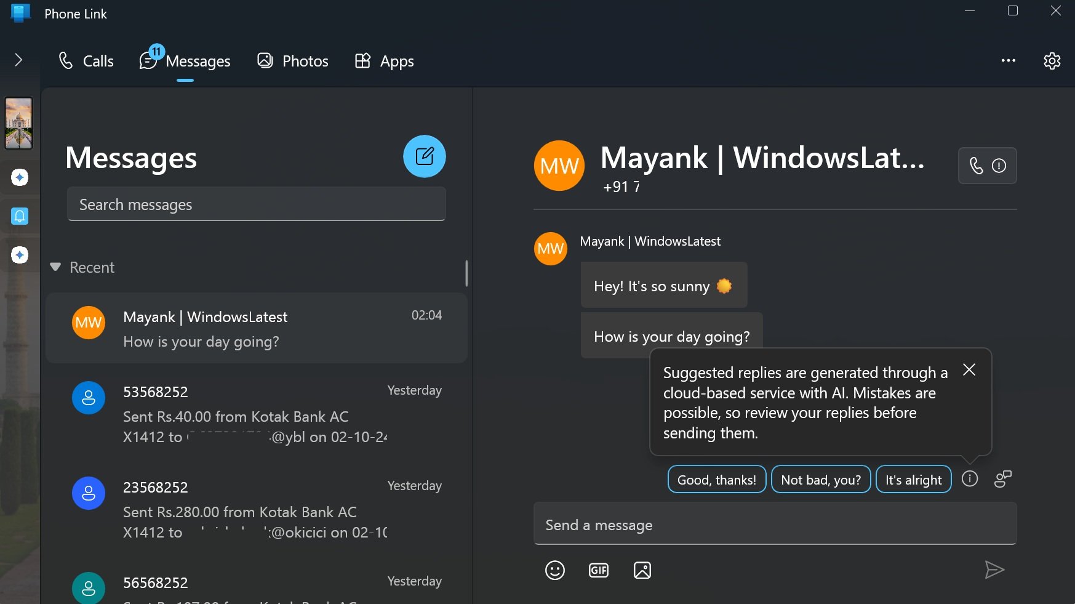This screenshot has height=604, width=1075.
Task: Open the feedback person-chat icon
Action: pos(1002,478)
